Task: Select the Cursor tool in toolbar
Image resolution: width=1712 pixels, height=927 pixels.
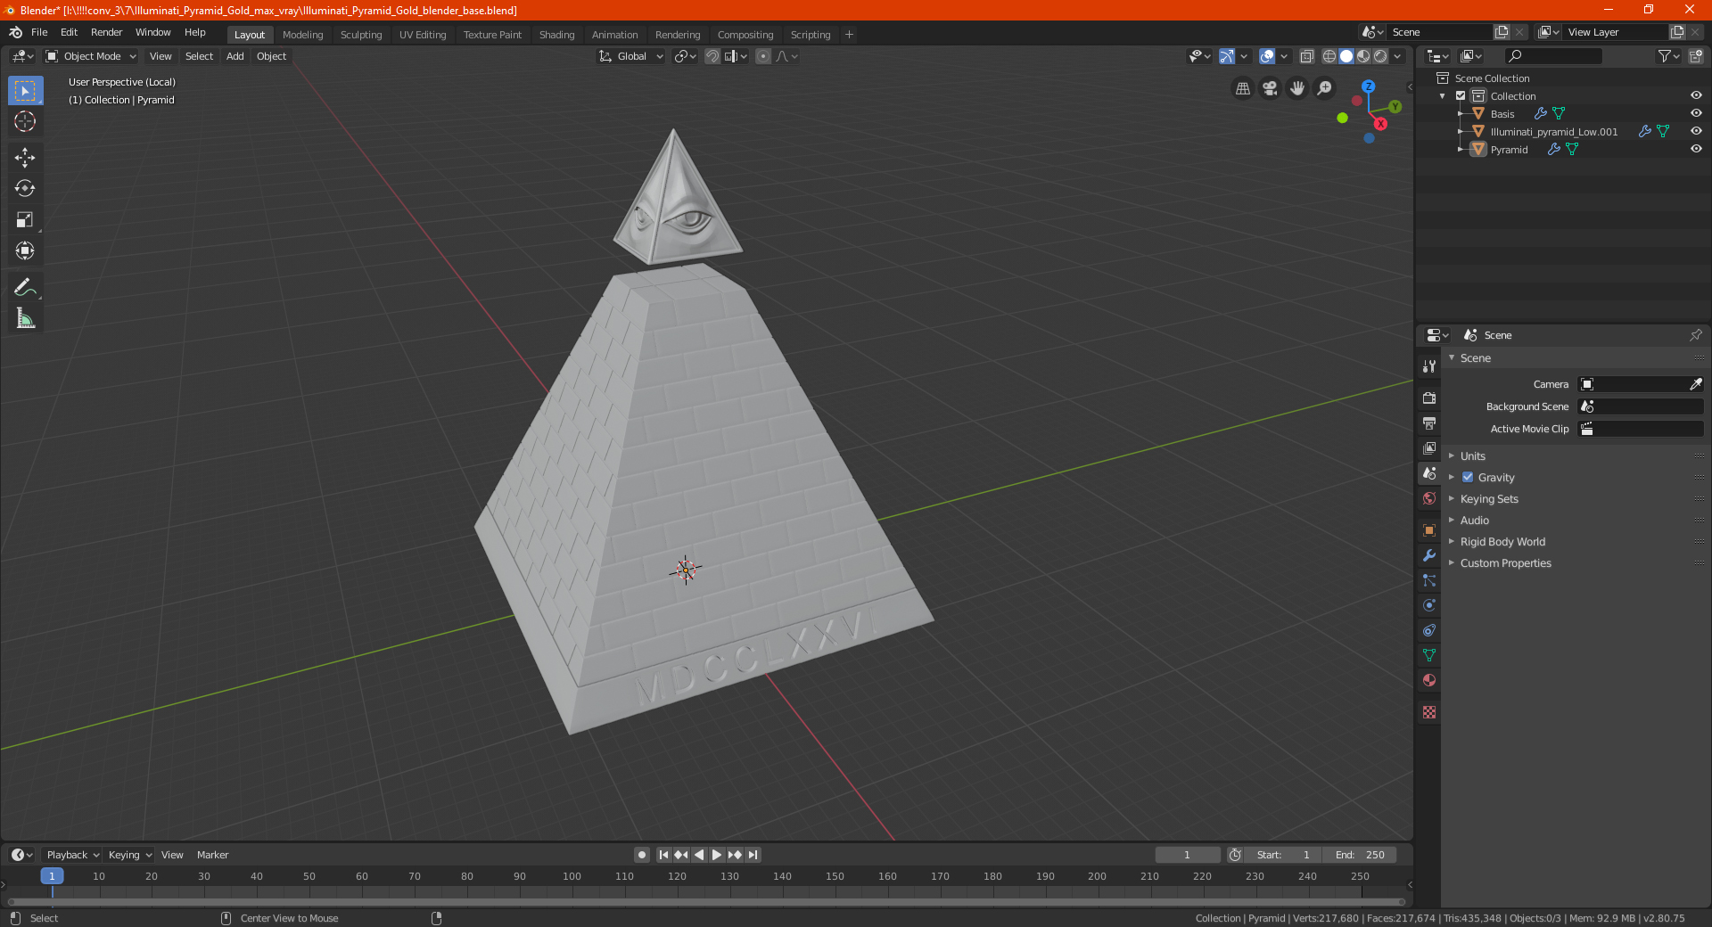Action: 25,121
